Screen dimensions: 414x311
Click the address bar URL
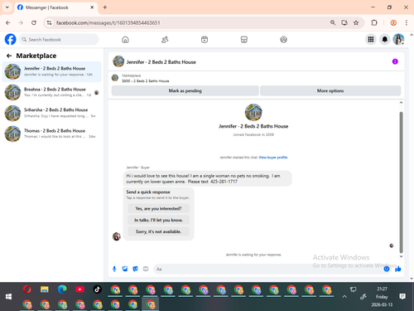(x=108, y=22)
